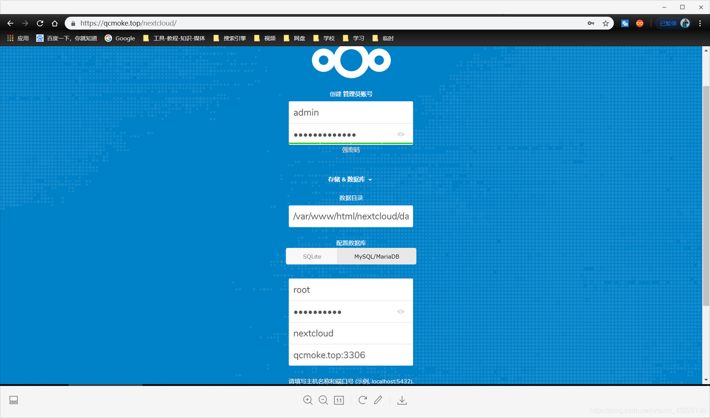
Task: Focus the database password field
Action: click(351, 312)
